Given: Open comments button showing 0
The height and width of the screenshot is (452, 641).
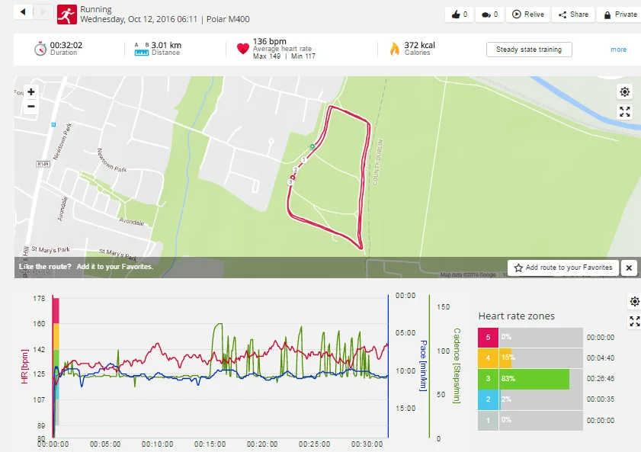Looking at the screenshot, I should [x=489, y=14].
